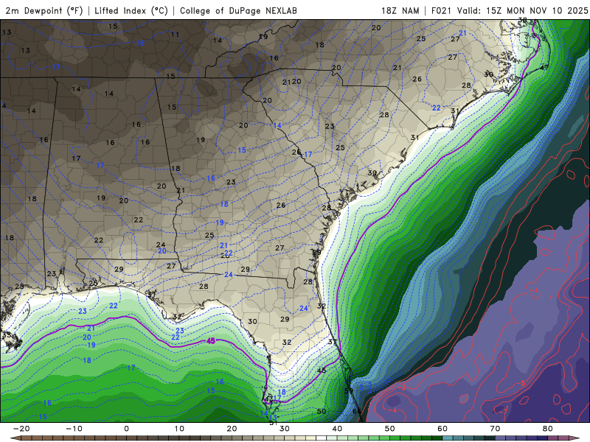Click the "18Z NAM" model run label

point(400,10)
